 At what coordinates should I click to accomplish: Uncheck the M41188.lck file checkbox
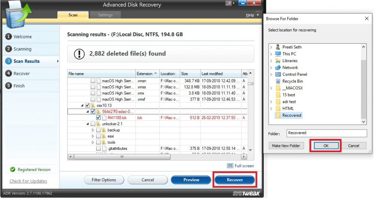[98, 118]
